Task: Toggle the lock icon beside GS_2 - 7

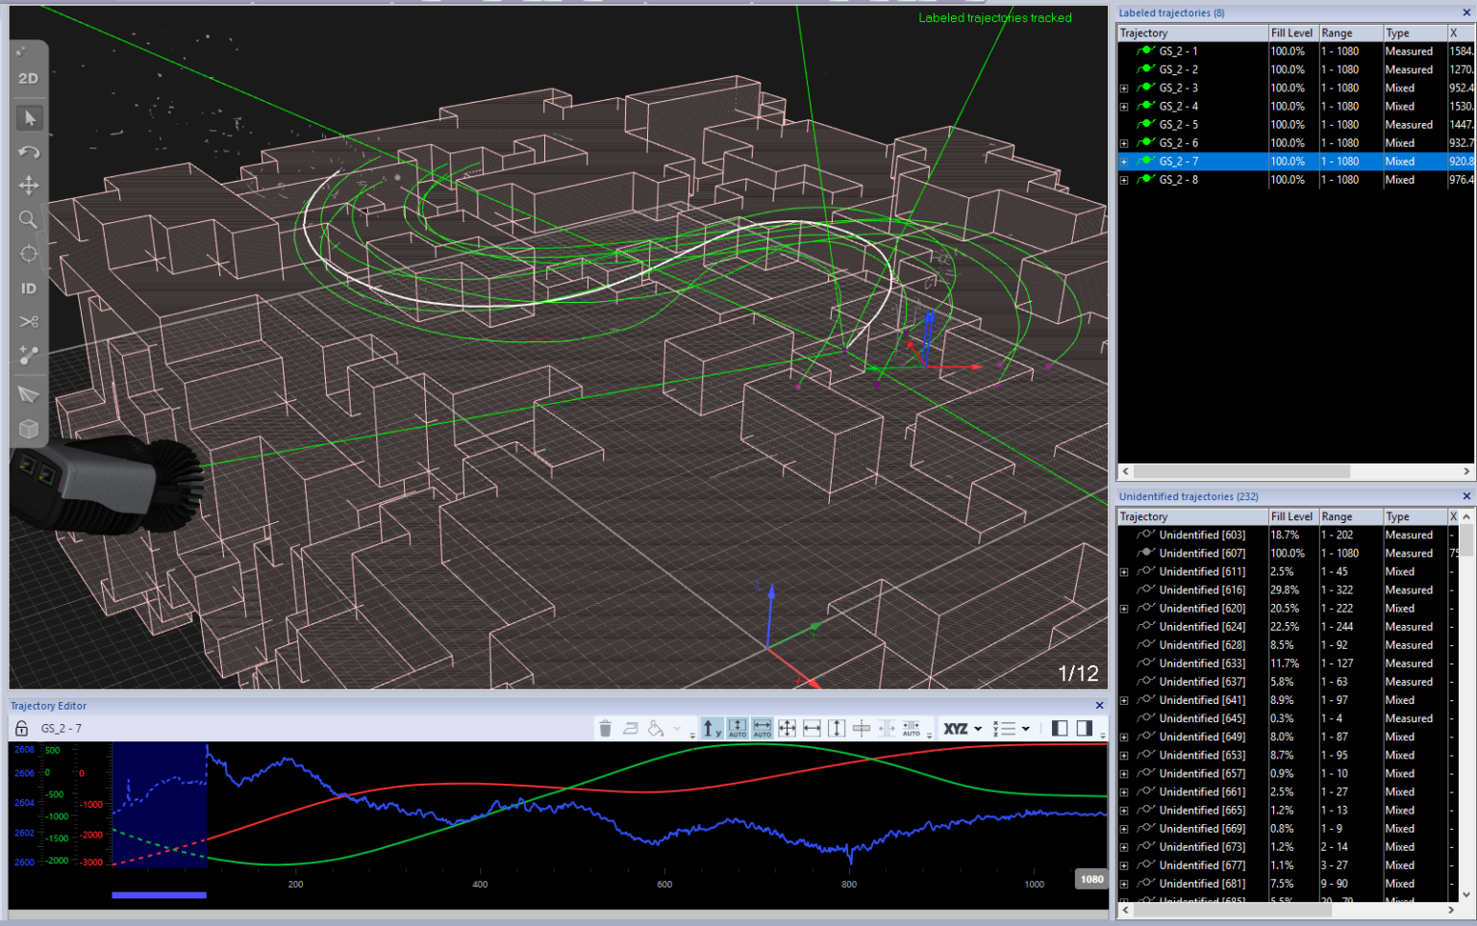Action: [x=21, y=729]
